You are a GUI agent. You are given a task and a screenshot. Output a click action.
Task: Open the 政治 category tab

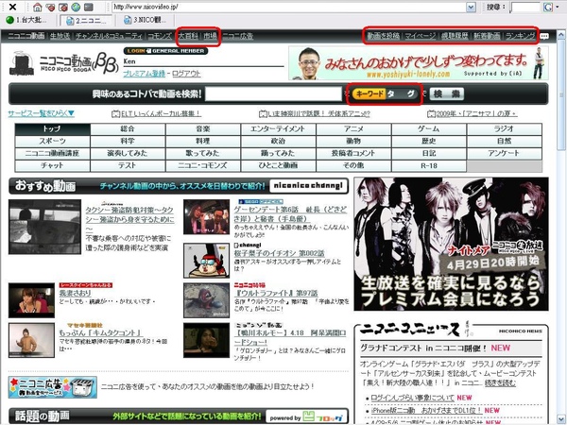point(279,142)
